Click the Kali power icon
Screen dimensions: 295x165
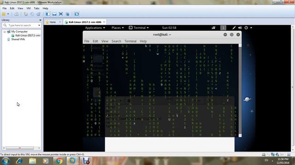(x=246, y=27)
